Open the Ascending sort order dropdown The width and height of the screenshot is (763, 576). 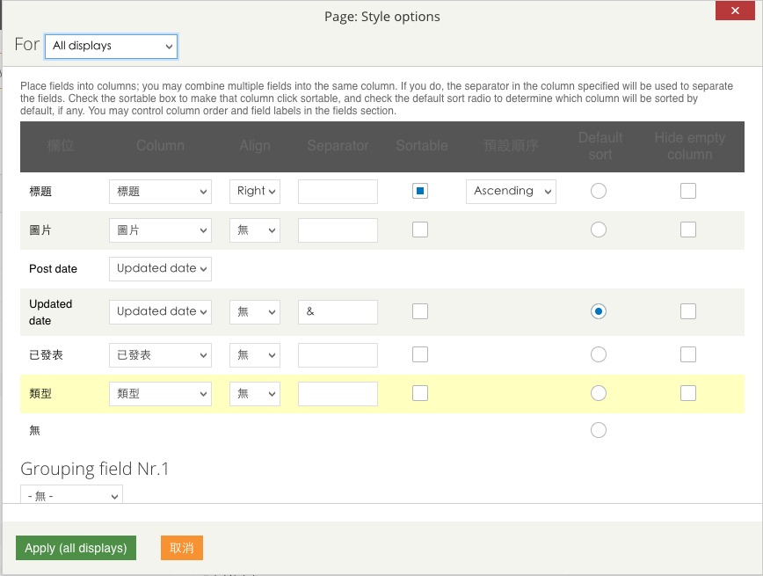511,192
